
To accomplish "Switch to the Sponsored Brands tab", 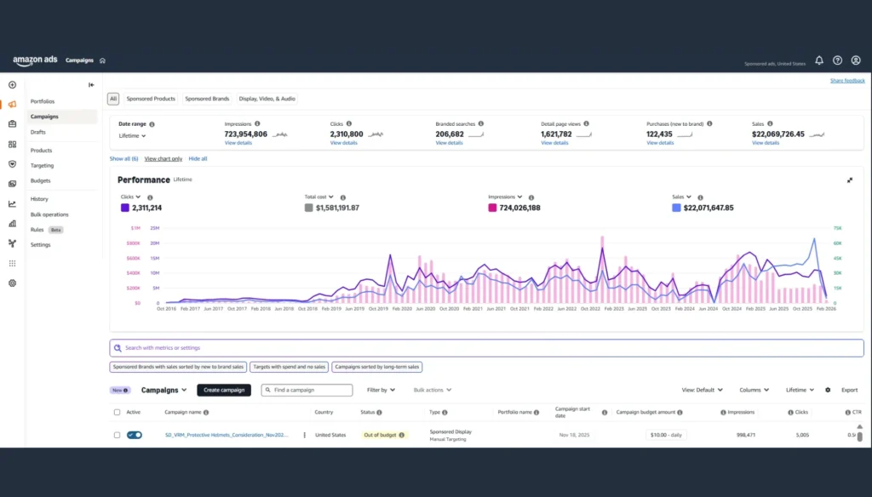I will pyautogui.click(x=207, y=99).
